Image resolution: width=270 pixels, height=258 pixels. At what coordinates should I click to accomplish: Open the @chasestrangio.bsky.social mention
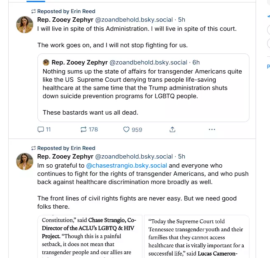pyautogui.click(x=126, y=166)
